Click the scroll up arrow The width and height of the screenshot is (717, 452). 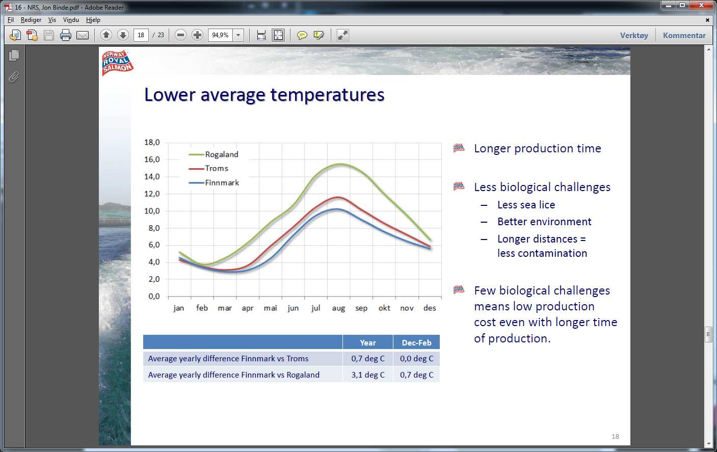coord(708,49)
